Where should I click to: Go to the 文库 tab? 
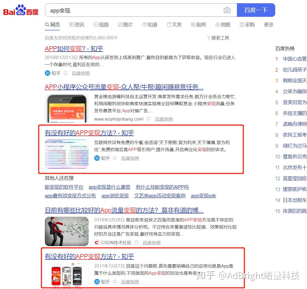(x=174, y=25)
